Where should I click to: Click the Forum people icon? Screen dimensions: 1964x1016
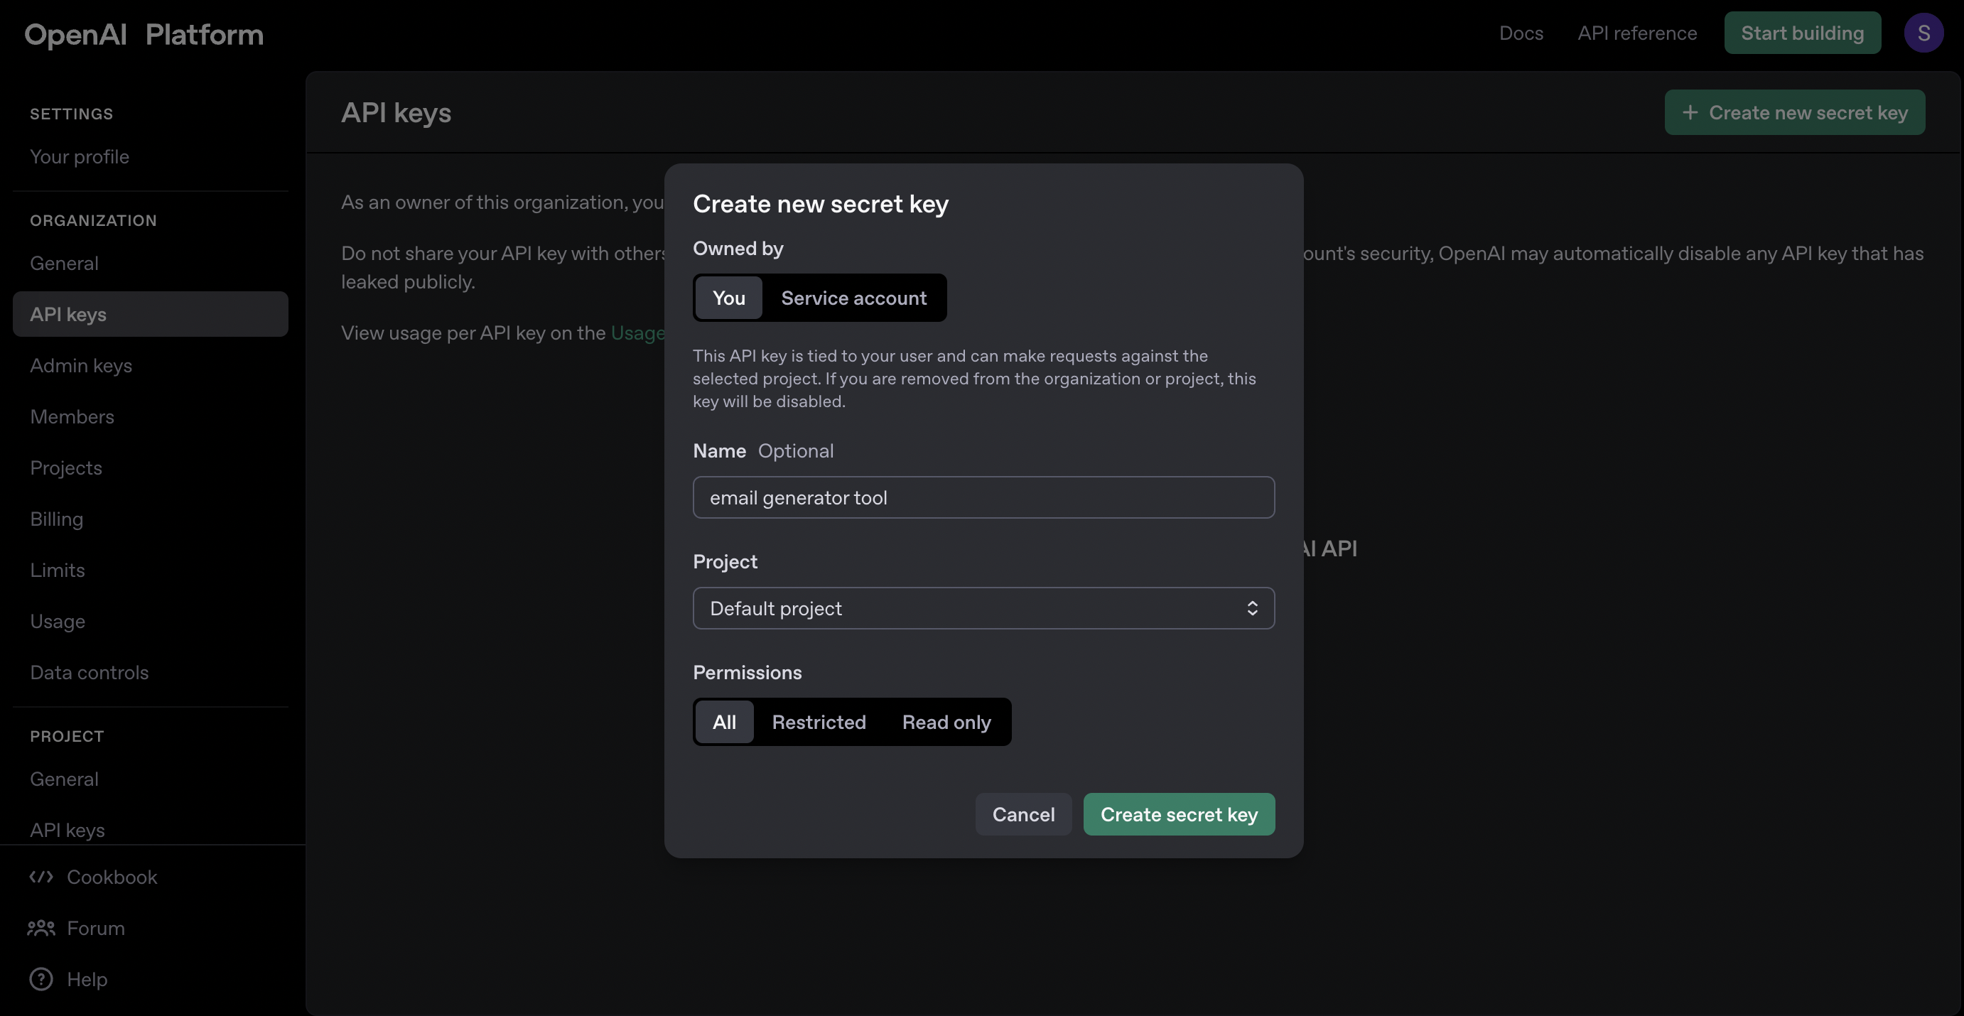pos(41,929)
